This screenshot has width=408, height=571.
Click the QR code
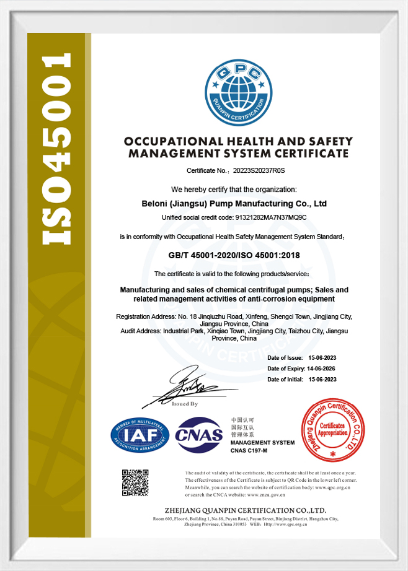coord(135,482)
